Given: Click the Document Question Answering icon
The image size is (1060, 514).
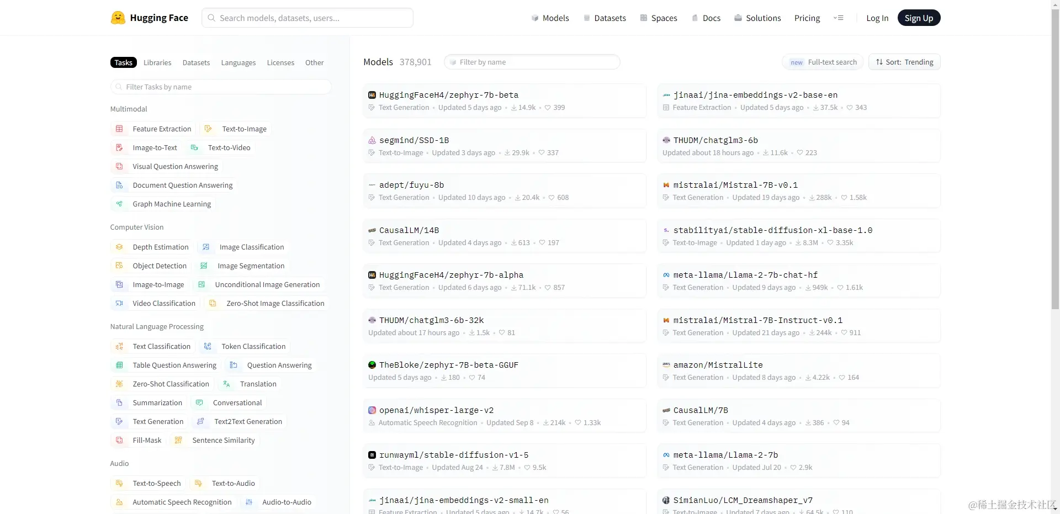Looking at the screenshot, I should [119, 185].
